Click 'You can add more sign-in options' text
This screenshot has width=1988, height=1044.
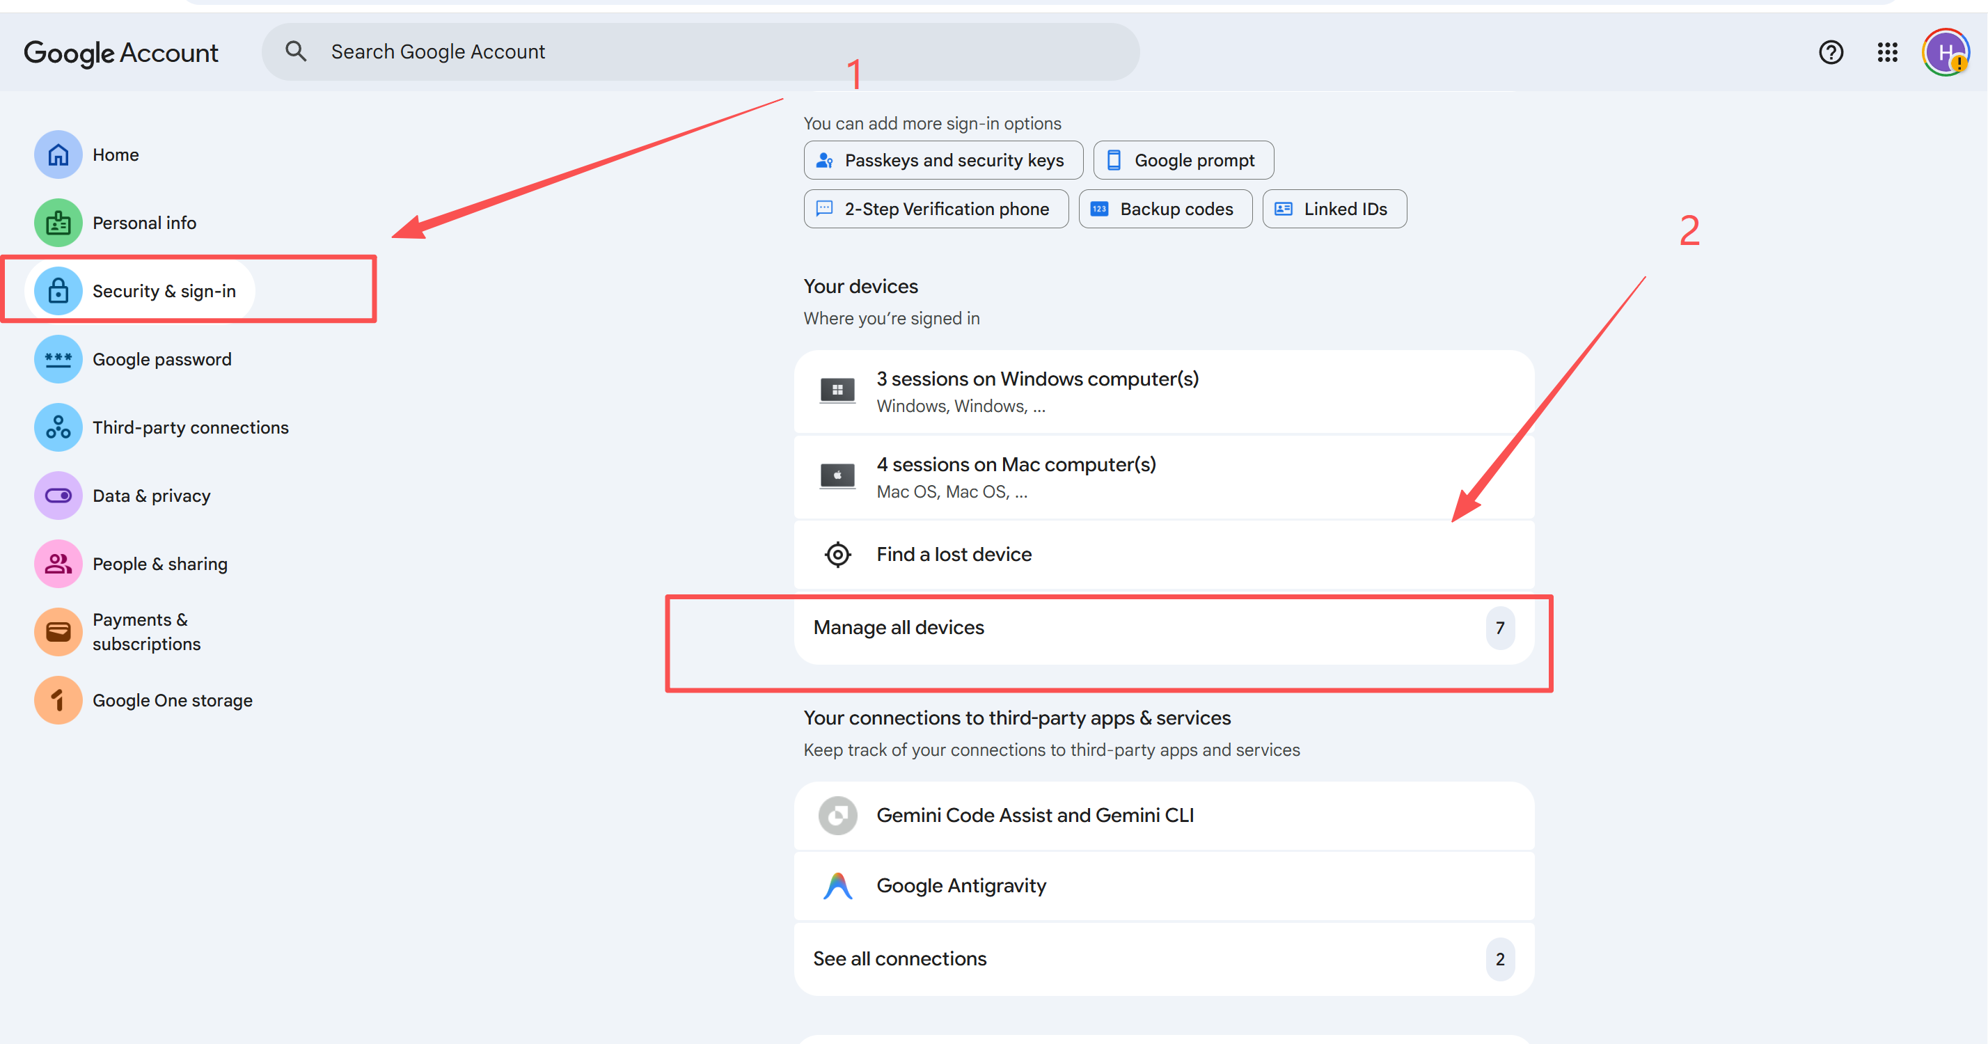tap(932, 123)
